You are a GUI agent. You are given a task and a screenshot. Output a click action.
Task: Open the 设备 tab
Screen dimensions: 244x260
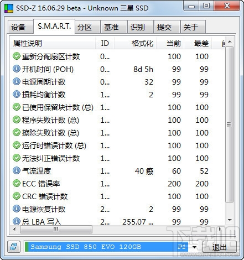click(x=20, y=27)
